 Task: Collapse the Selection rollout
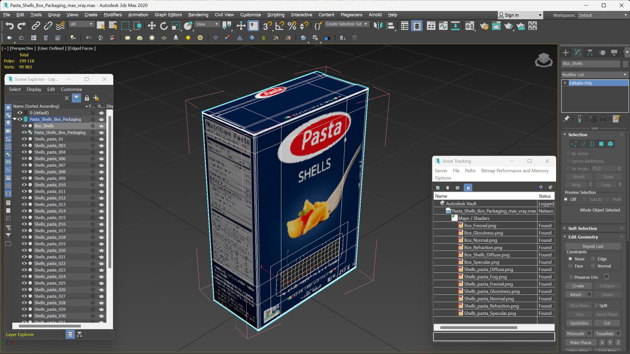(x=565, y=135)
